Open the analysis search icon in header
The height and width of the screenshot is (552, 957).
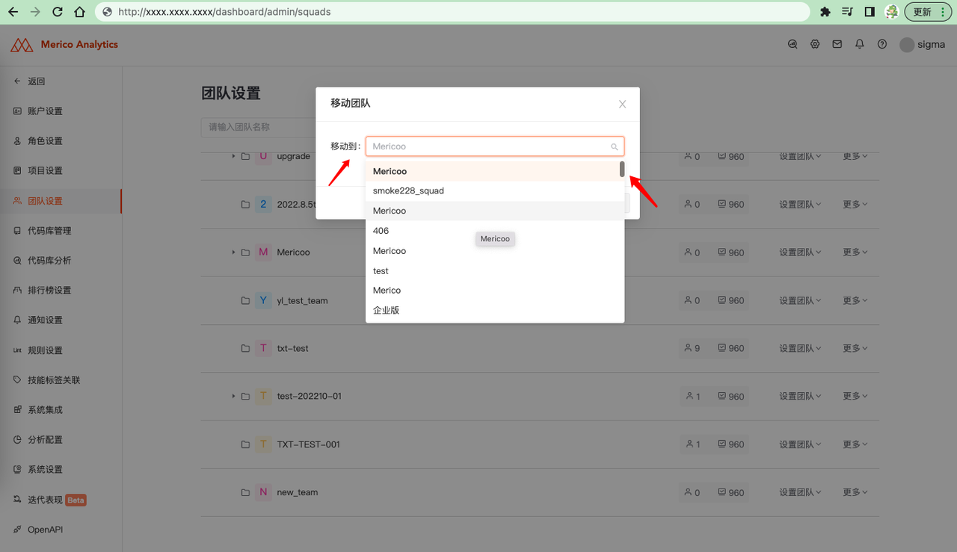[x=793, y=45]
